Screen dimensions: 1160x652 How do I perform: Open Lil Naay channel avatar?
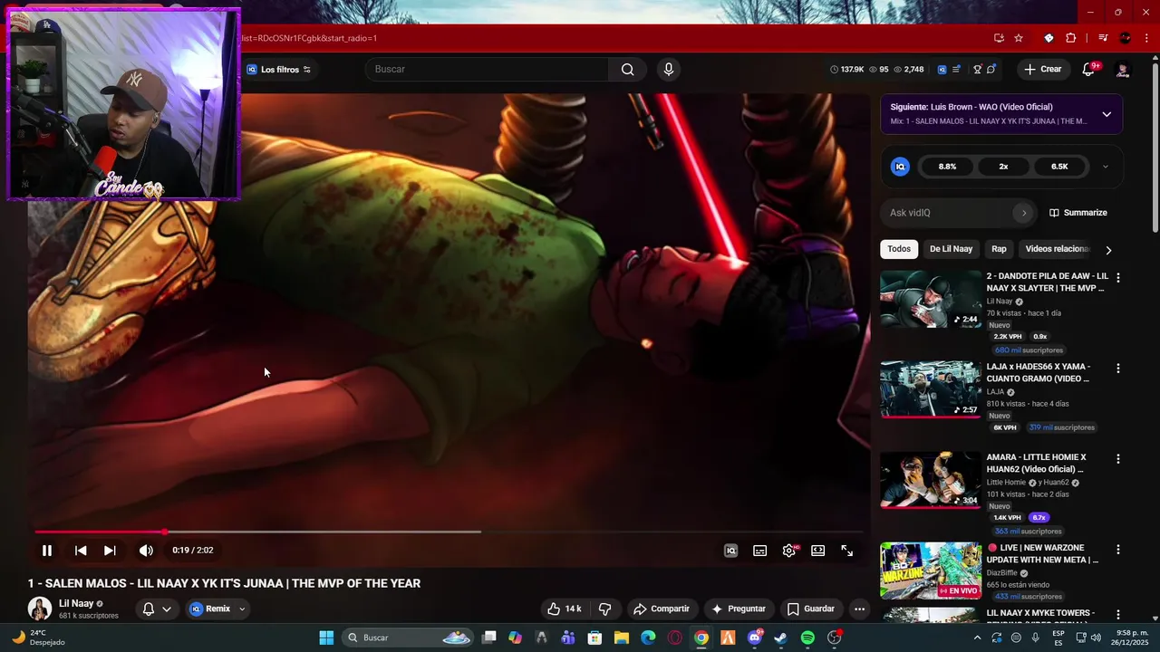[40, 609]
